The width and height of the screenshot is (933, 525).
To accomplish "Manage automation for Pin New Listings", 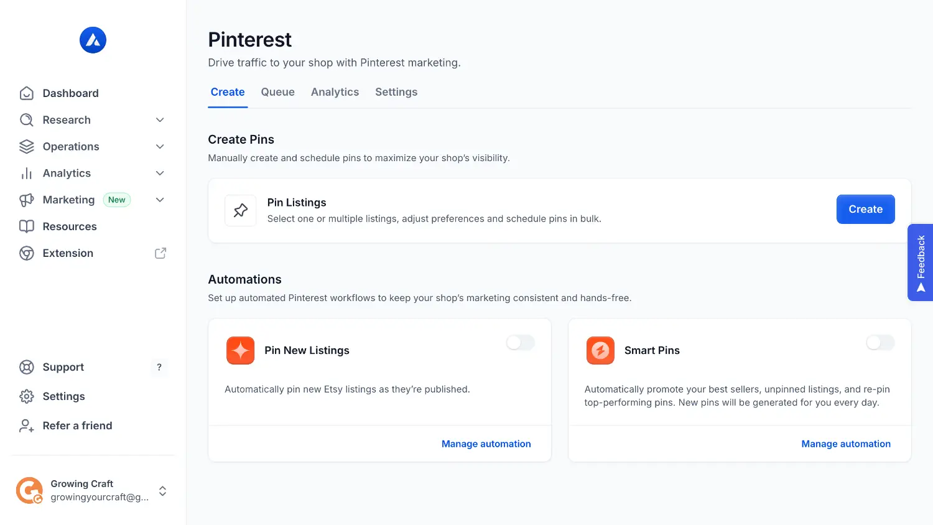I will tap(486, 444).
